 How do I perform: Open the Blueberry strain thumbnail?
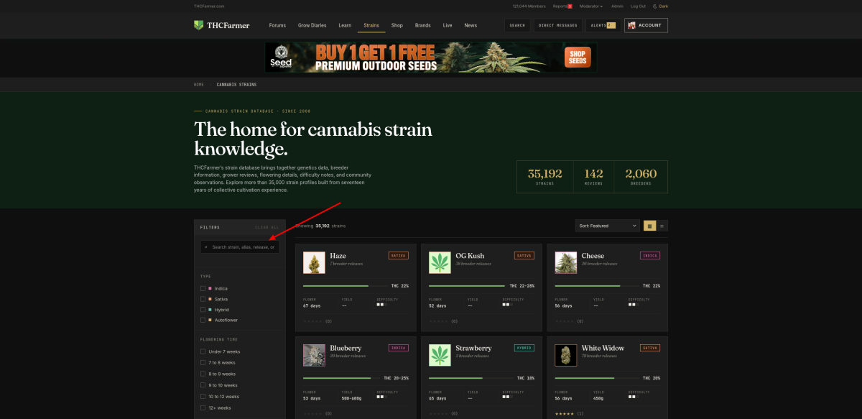pyautogui.click(x=314, y=355)
